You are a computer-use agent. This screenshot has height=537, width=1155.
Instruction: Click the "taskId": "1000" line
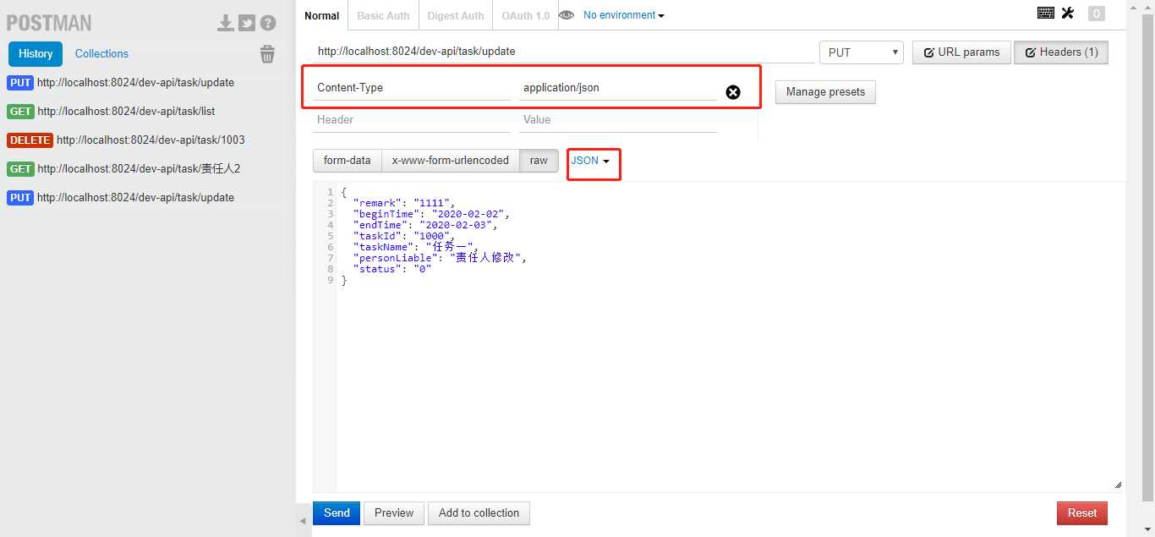point(403,236)
